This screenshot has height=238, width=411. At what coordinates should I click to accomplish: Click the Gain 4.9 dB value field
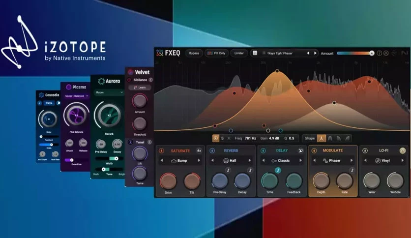tap(274, 138)
